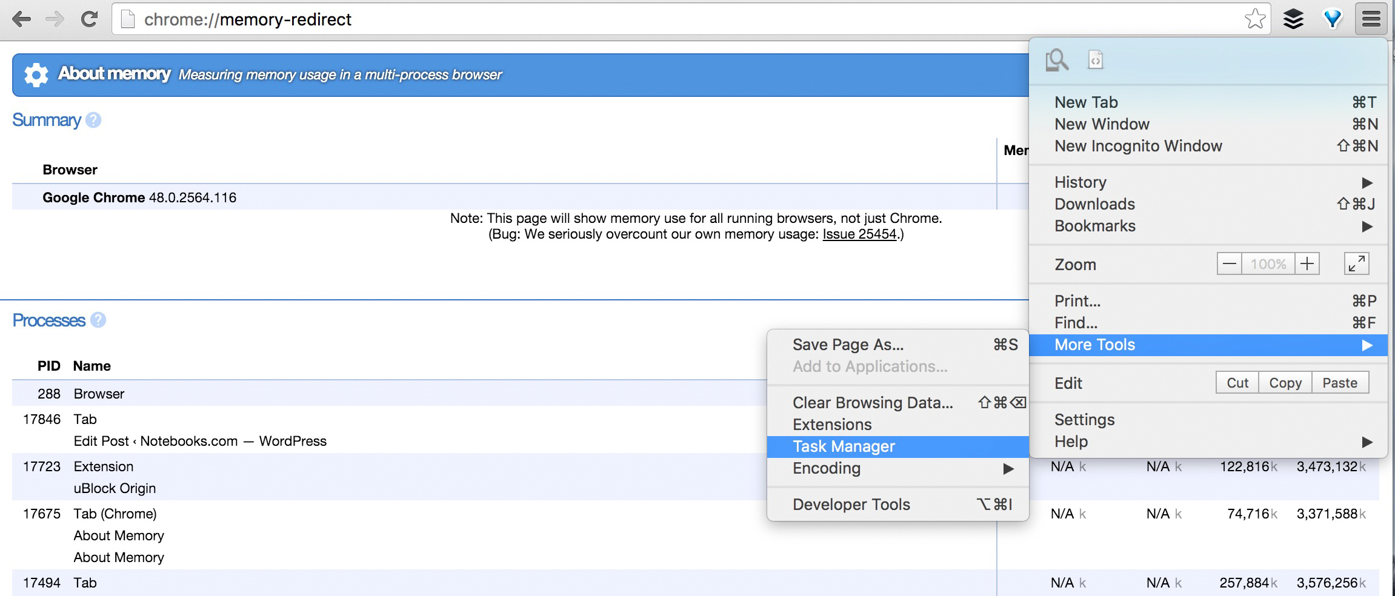The width and height of the screenshot is (1395, 596).
Task: Click the browser Back arrow
Action: [22, 19]
